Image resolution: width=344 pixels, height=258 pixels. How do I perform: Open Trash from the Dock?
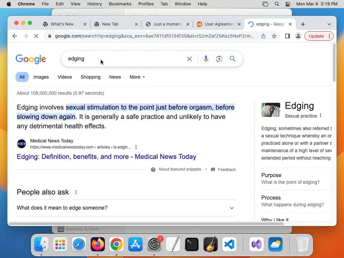tap(303, 244)
